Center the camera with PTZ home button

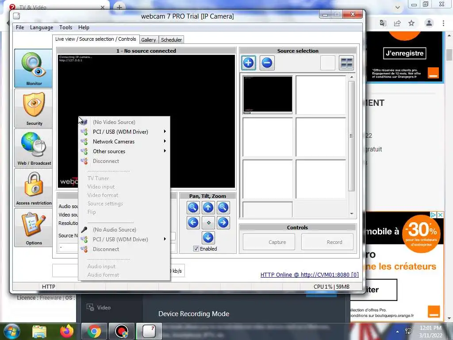(208, 223)
